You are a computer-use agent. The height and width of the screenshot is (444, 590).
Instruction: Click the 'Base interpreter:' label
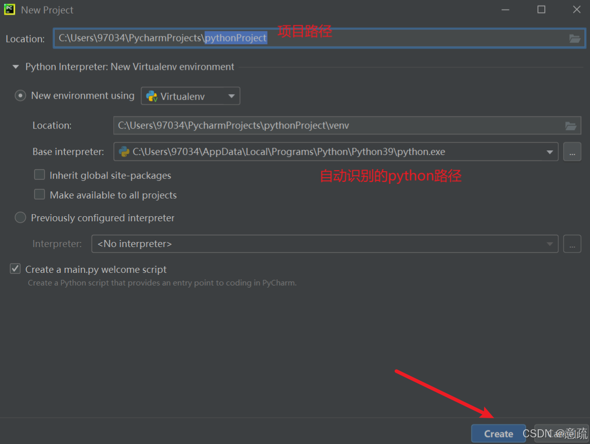point(68,152)
